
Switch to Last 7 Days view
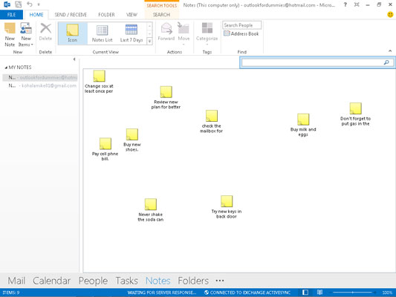tap(132, 33)
